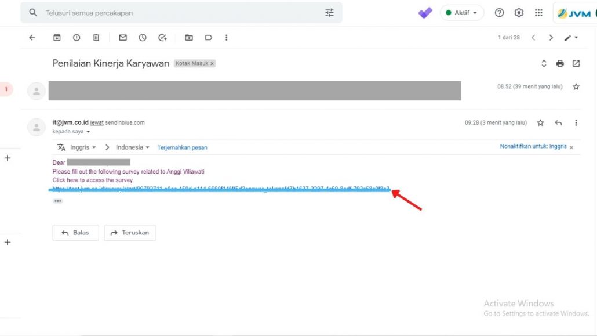Dismiss the translation bar
The height and width of the screenshot is (336, 597).
[571, 147]
